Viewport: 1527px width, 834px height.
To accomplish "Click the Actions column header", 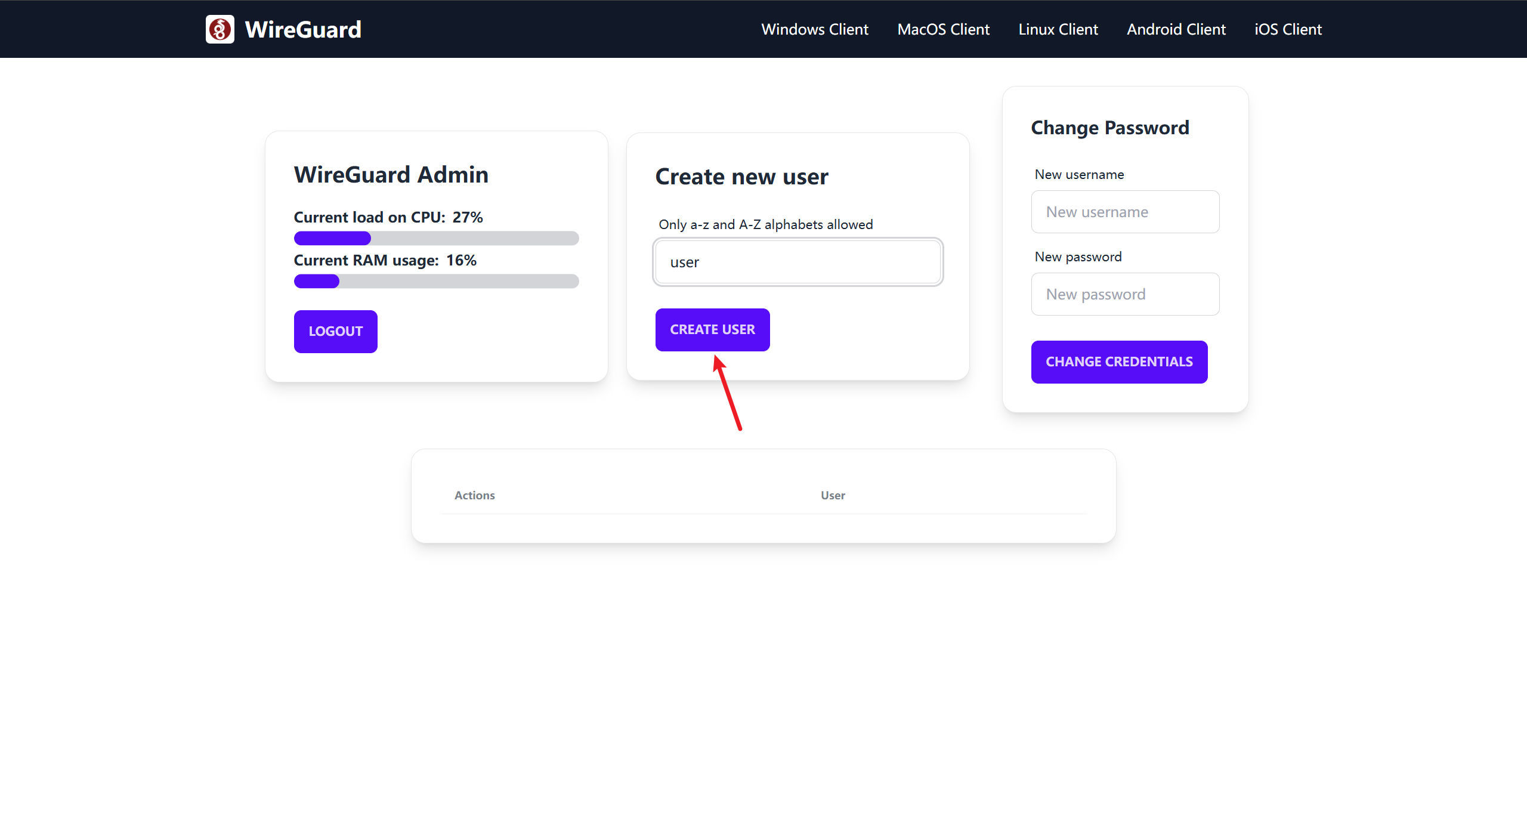I will pos(474,495).
